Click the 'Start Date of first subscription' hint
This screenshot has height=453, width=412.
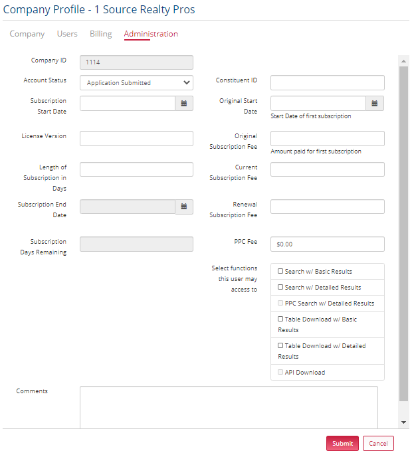click(x=311, y=116)
